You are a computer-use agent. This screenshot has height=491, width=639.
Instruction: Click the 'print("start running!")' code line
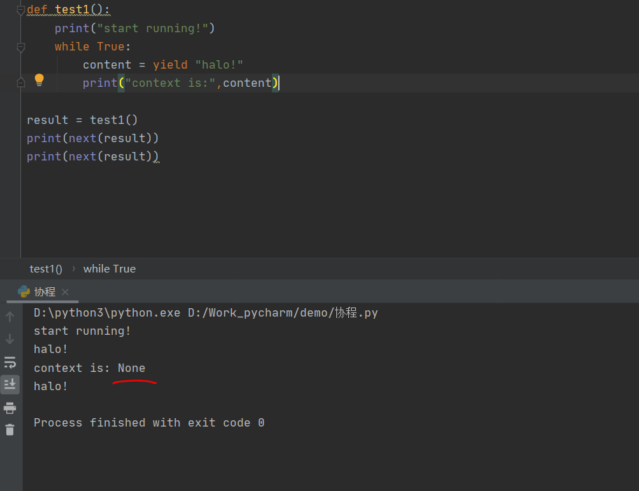click(135, 28)
